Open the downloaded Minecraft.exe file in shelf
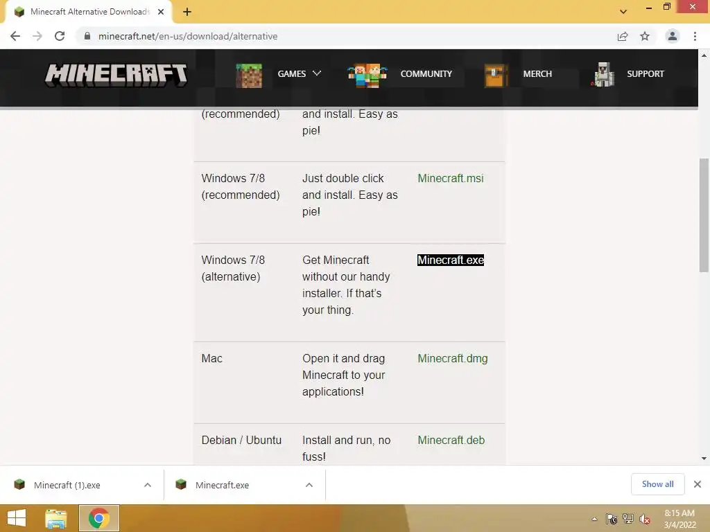The image size is (710, 532). [x=223, y=485]
